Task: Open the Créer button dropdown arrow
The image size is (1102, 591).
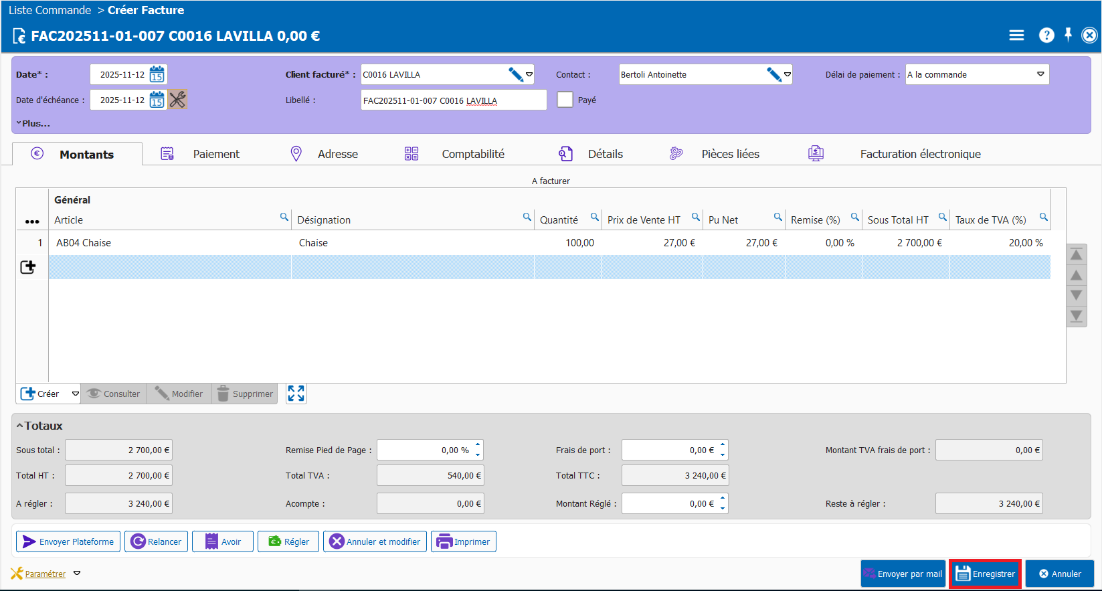Action: click(x=76, y=394)
